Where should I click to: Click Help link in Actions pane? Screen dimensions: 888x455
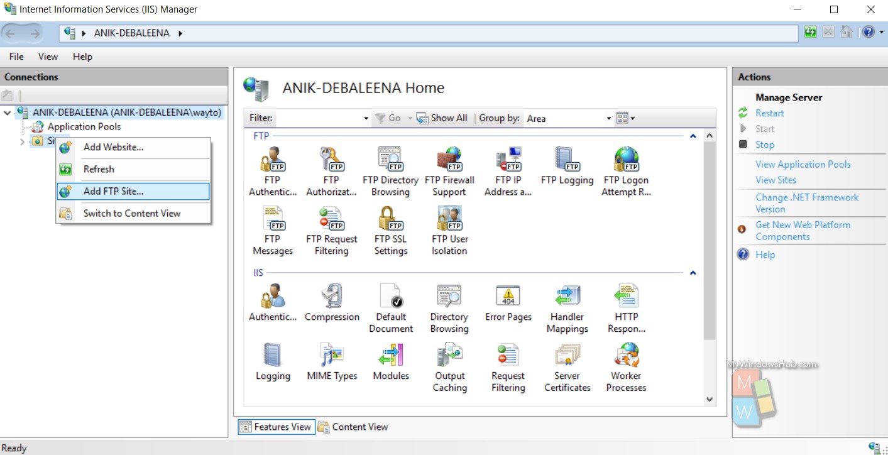(x=765, y=255)
